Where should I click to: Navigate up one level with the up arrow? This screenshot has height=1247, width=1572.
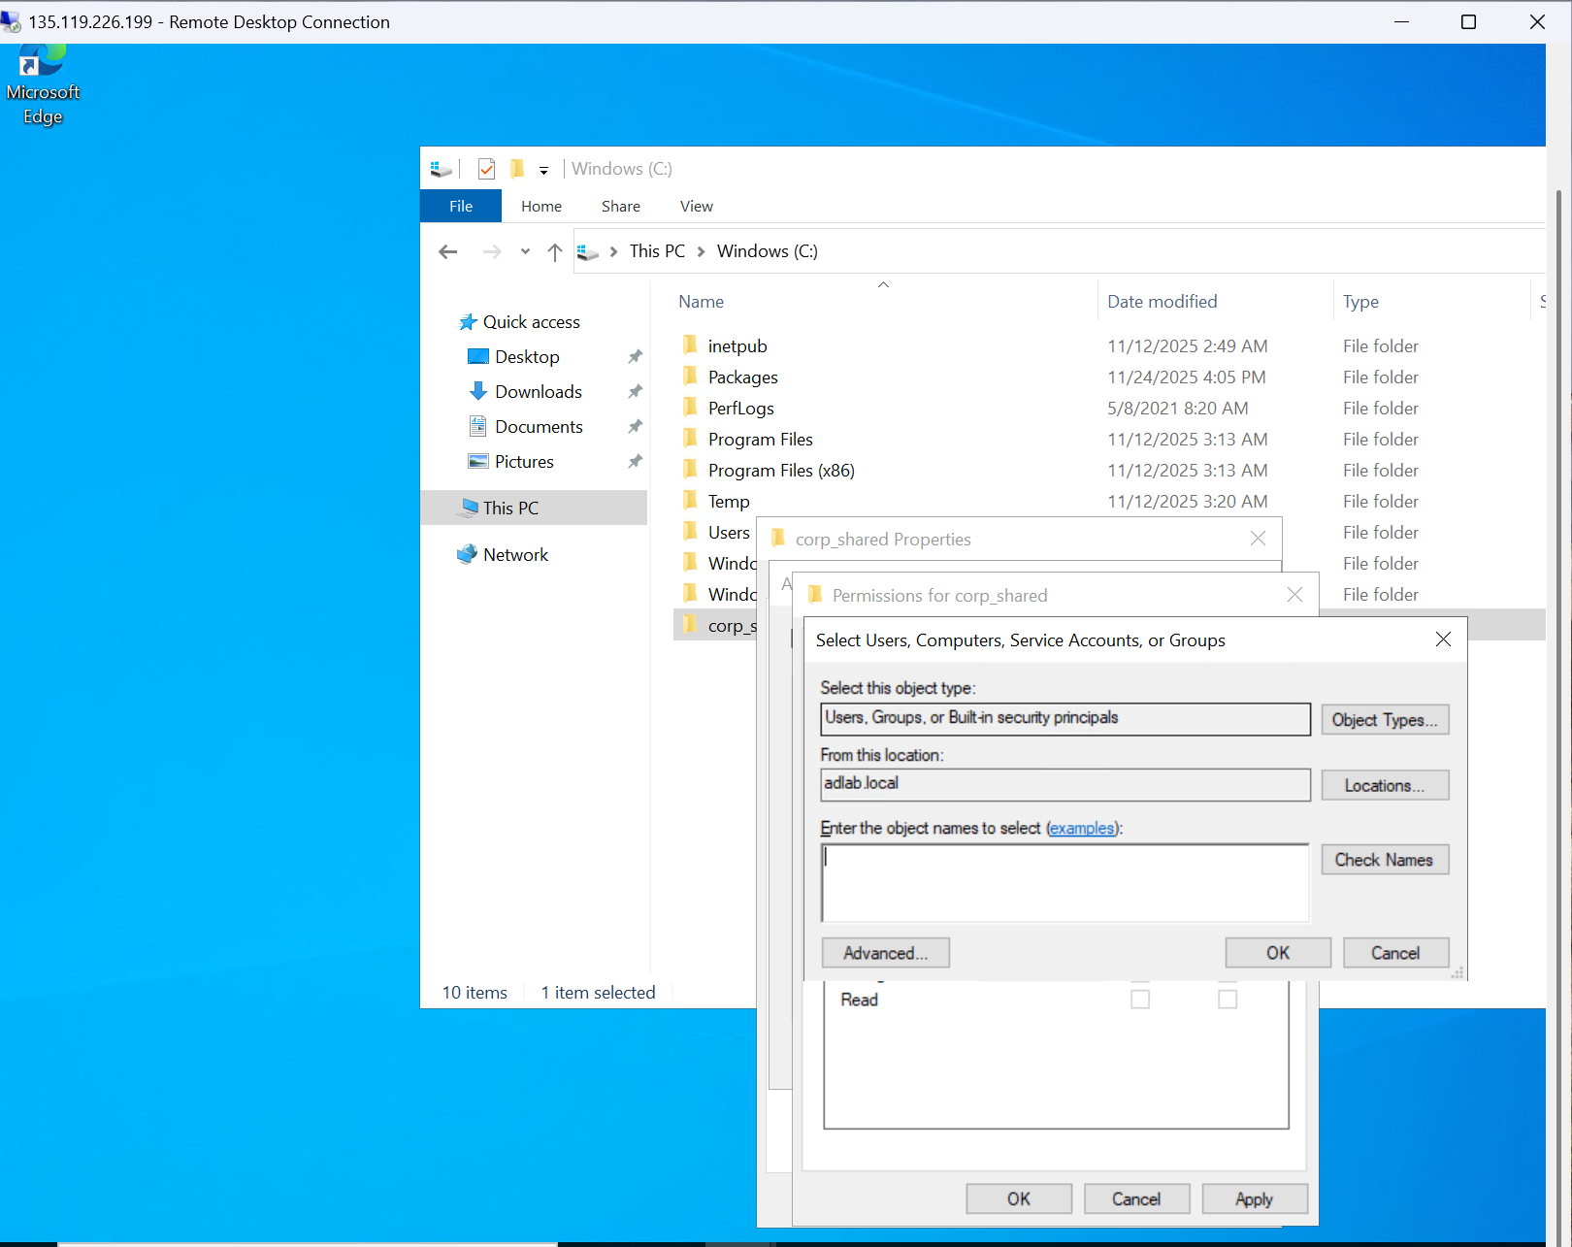(x=554, y=250)
